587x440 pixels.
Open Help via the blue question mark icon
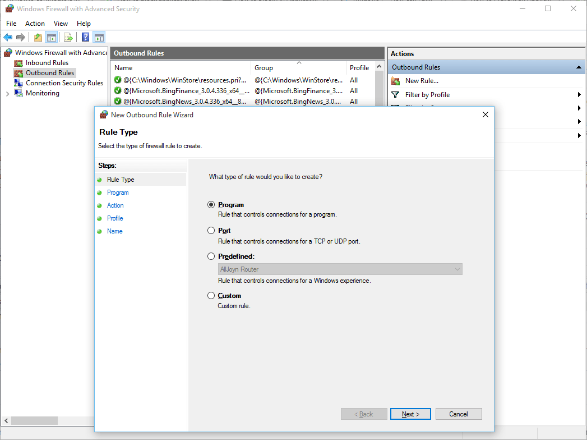[x=86, y=37]
